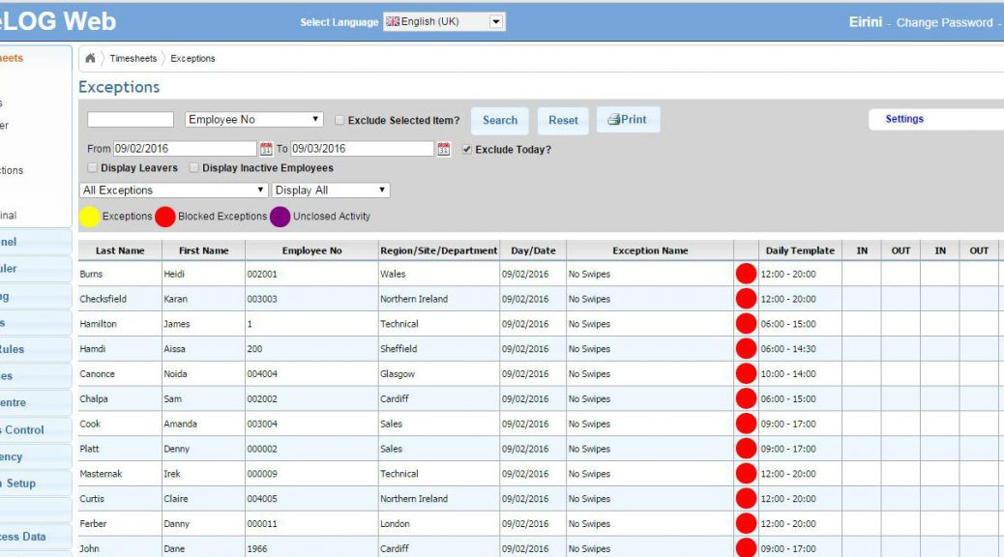Enable the Exclude Selected Item checkbox
This screenshot has width=1004, height=557.
[x=340, y=121]
